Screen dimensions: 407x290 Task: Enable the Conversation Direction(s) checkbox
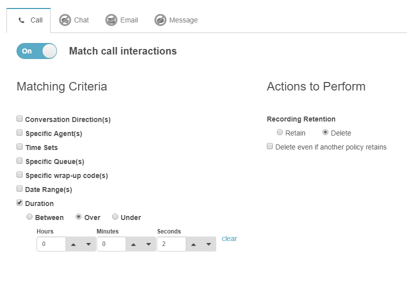click(x=20, y=119)
